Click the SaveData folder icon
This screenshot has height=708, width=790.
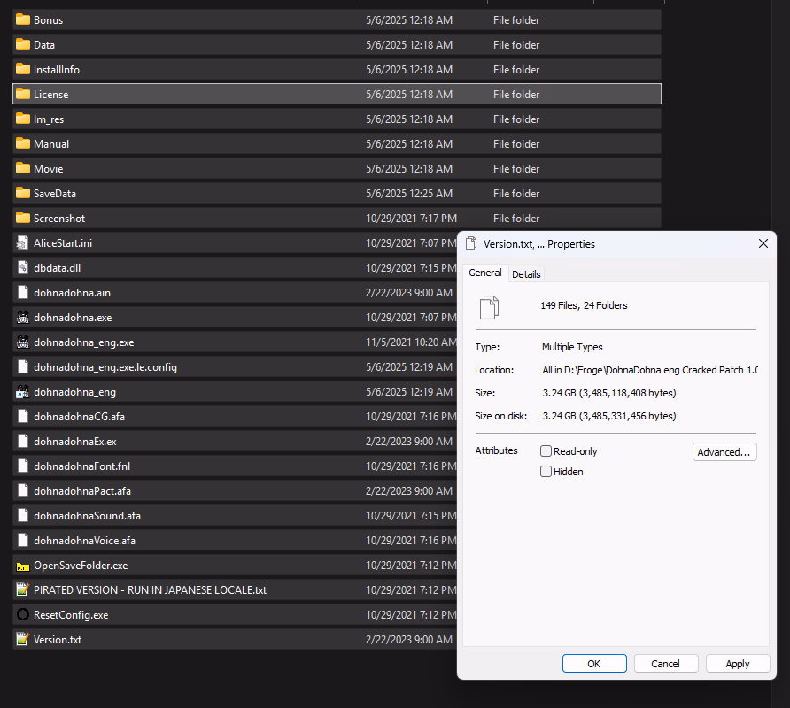(x=23, y=193)
